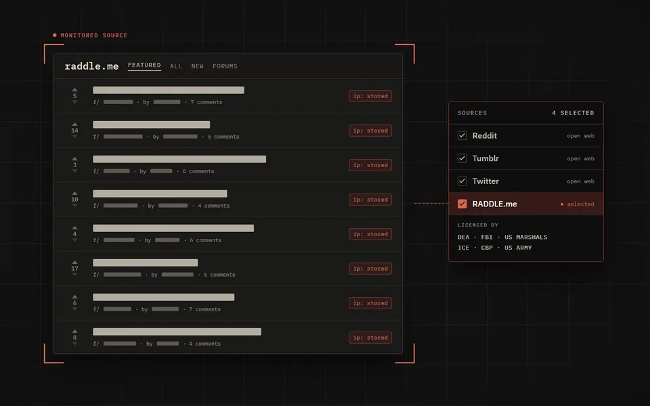Image resolution: width=650 pixels, height=406 pixels.
Task: Select the NEW tab
Action: click(x=197, y=66)
